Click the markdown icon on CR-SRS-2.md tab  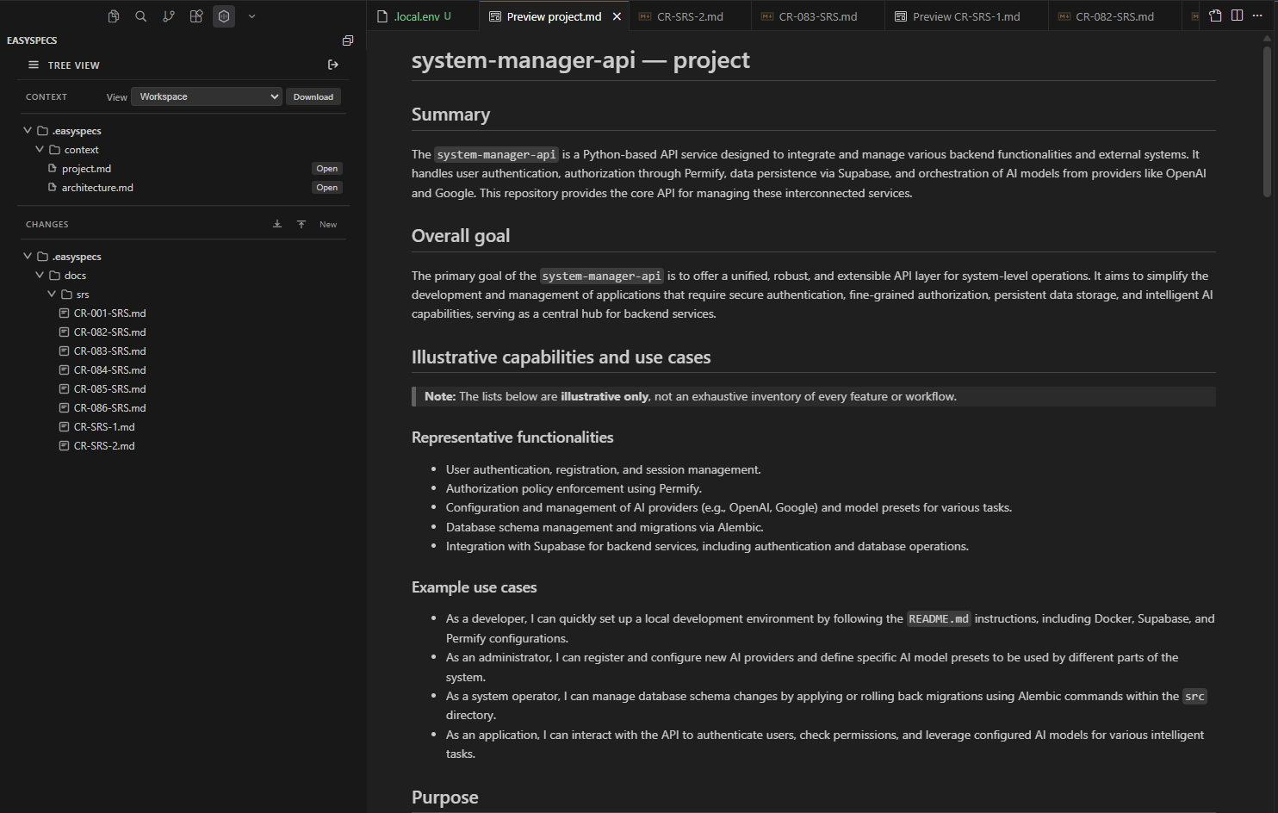(x=645, y=16)
